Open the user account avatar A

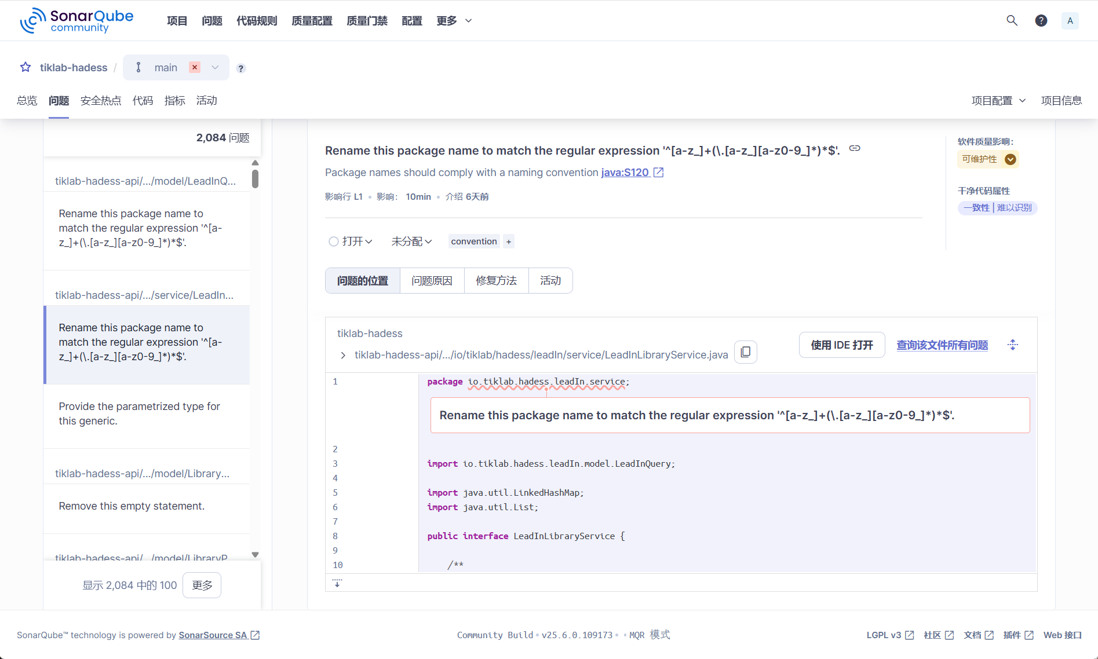tap(1070, 21)
